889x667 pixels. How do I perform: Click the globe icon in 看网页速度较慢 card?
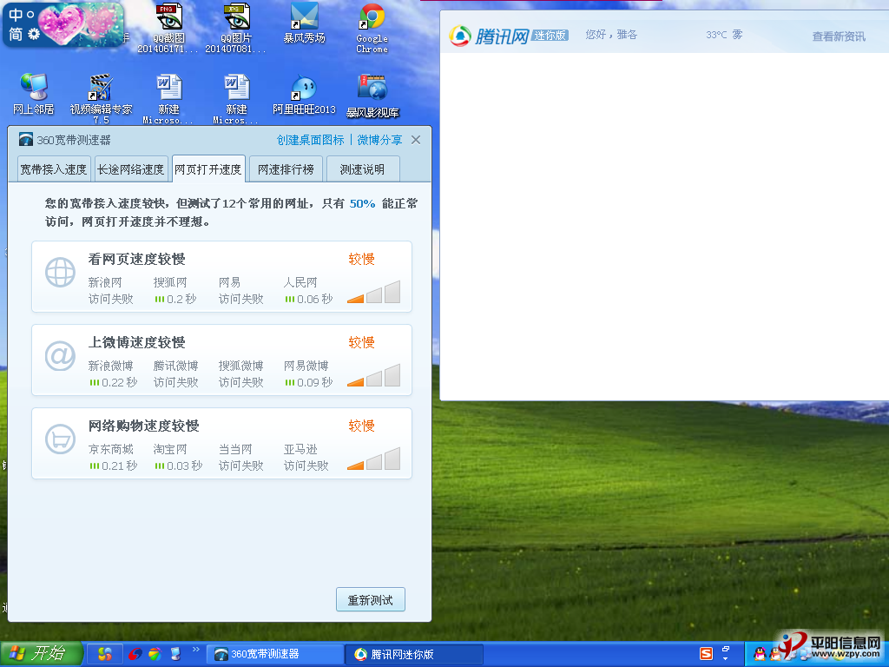pos(60,272)
